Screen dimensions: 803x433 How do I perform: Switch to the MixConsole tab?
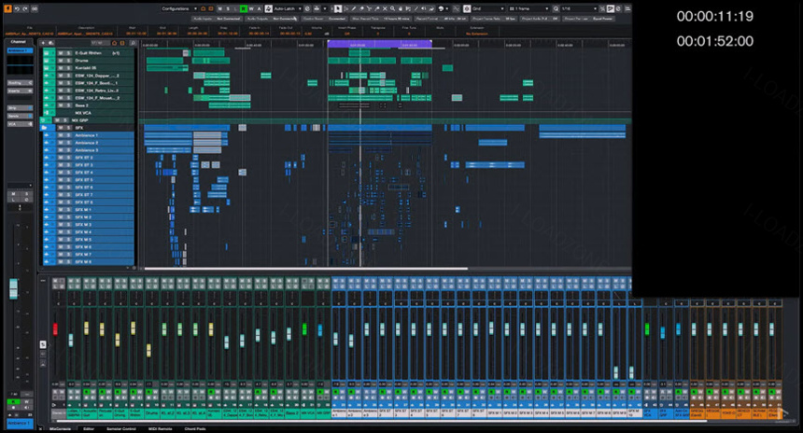pos(61,429)
